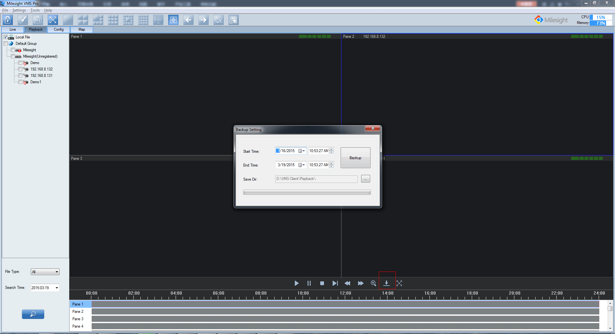Image resolution: width=615 pixels, height=334 pixels.
Task: Click the add new window icon
Action: pos(234,20)
